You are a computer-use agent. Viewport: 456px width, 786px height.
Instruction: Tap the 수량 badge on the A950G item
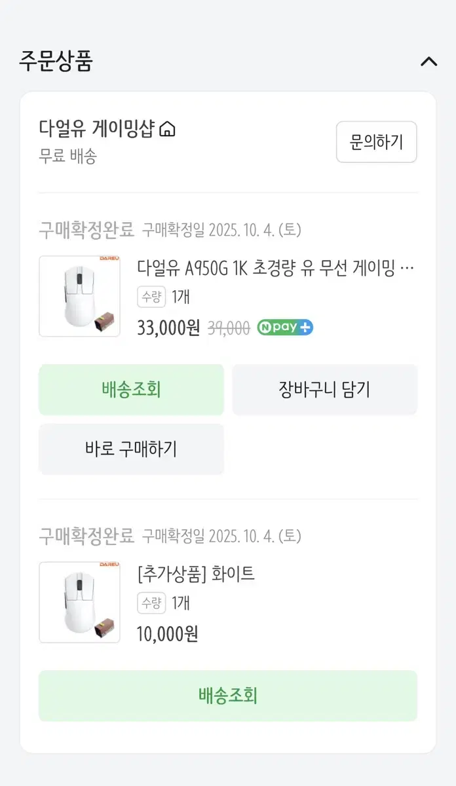[x=151, y=297]
